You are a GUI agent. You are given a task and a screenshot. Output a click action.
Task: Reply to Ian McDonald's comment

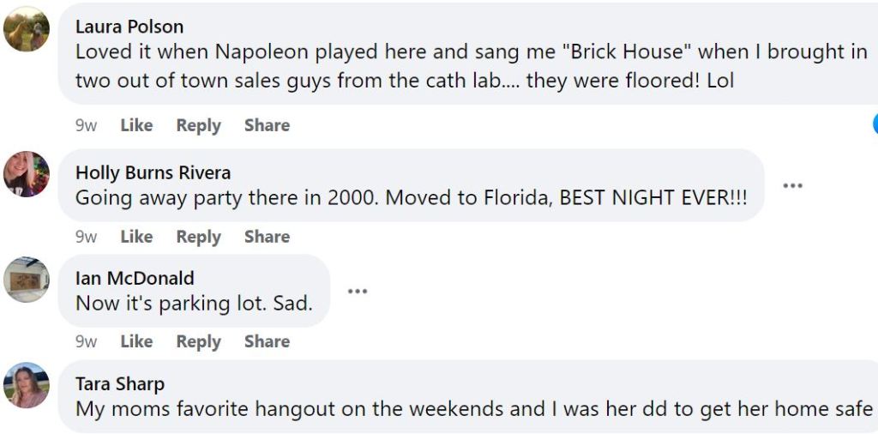tap(198, 341)
